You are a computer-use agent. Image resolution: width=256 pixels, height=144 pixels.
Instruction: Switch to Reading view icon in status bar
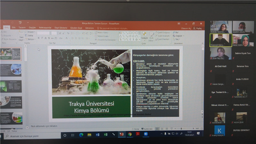[x=167, y=129]
